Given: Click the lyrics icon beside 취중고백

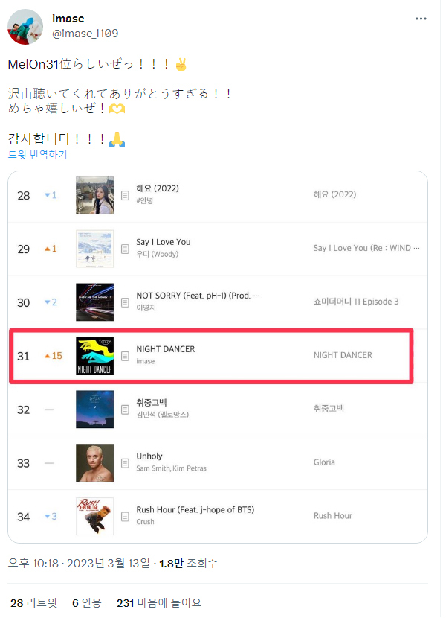Looking at the screenshot, I should click(125, 410).
